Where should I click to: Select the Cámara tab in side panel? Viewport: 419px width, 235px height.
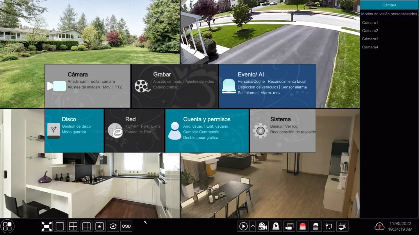coord(389,5)
